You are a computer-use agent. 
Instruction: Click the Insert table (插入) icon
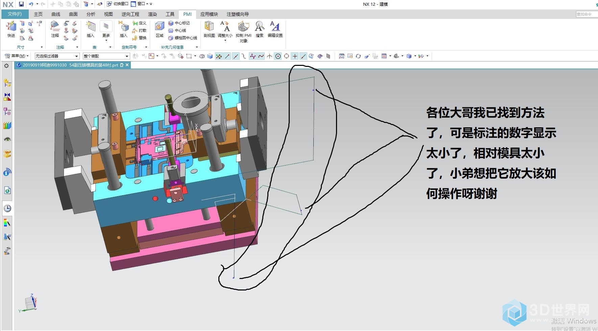click(x=90, y=29)
